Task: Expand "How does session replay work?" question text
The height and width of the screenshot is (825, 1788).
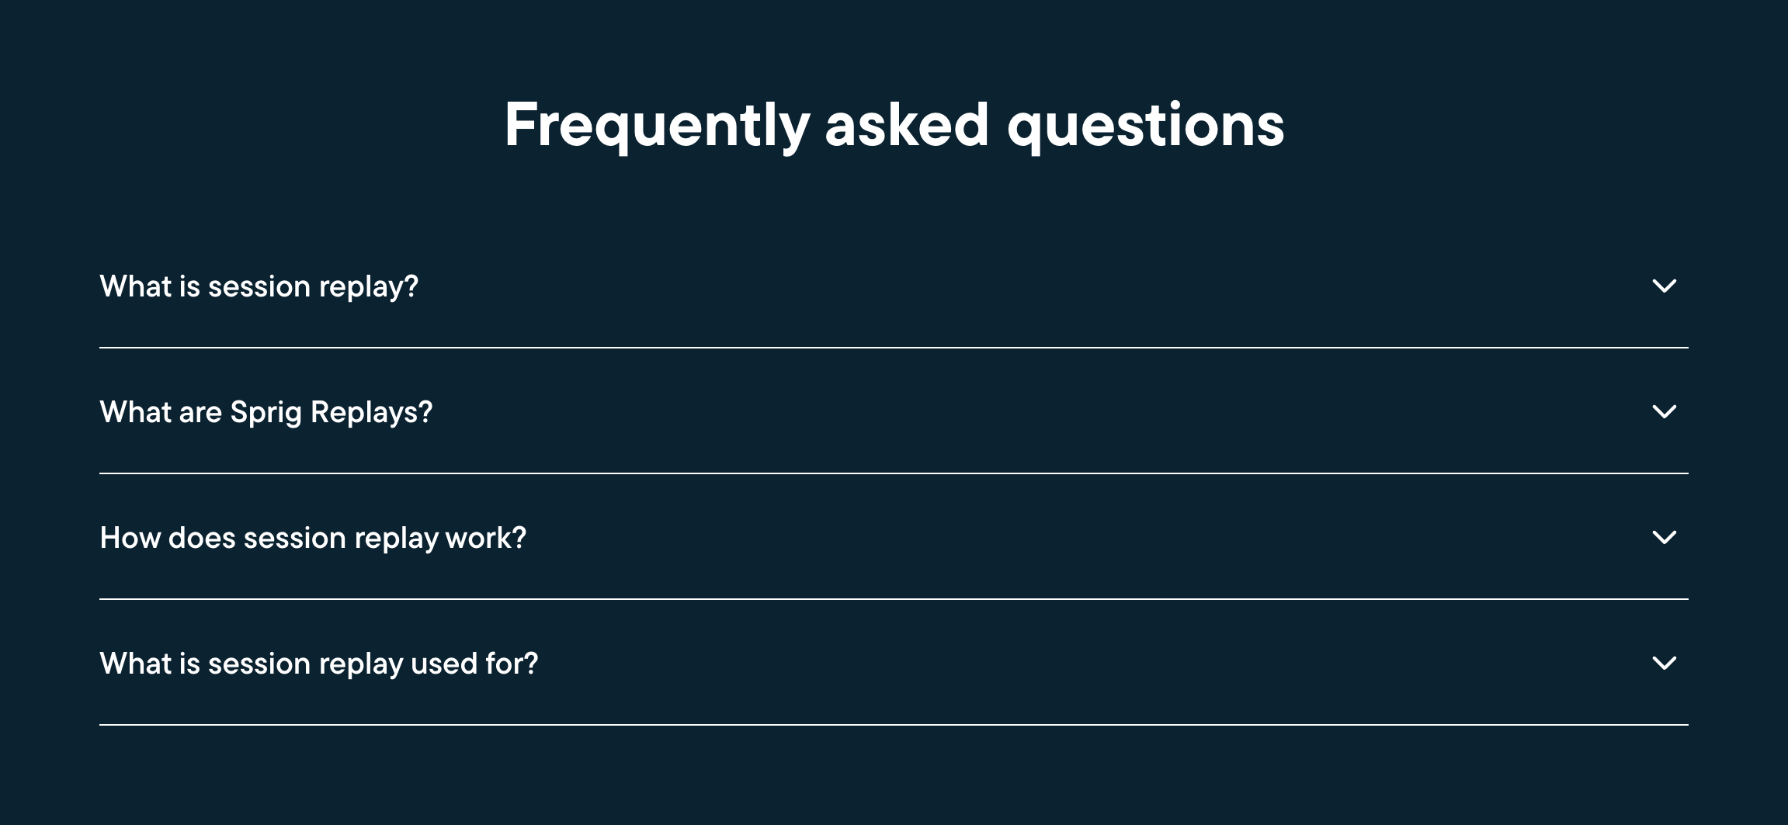Action: point(313,538)
